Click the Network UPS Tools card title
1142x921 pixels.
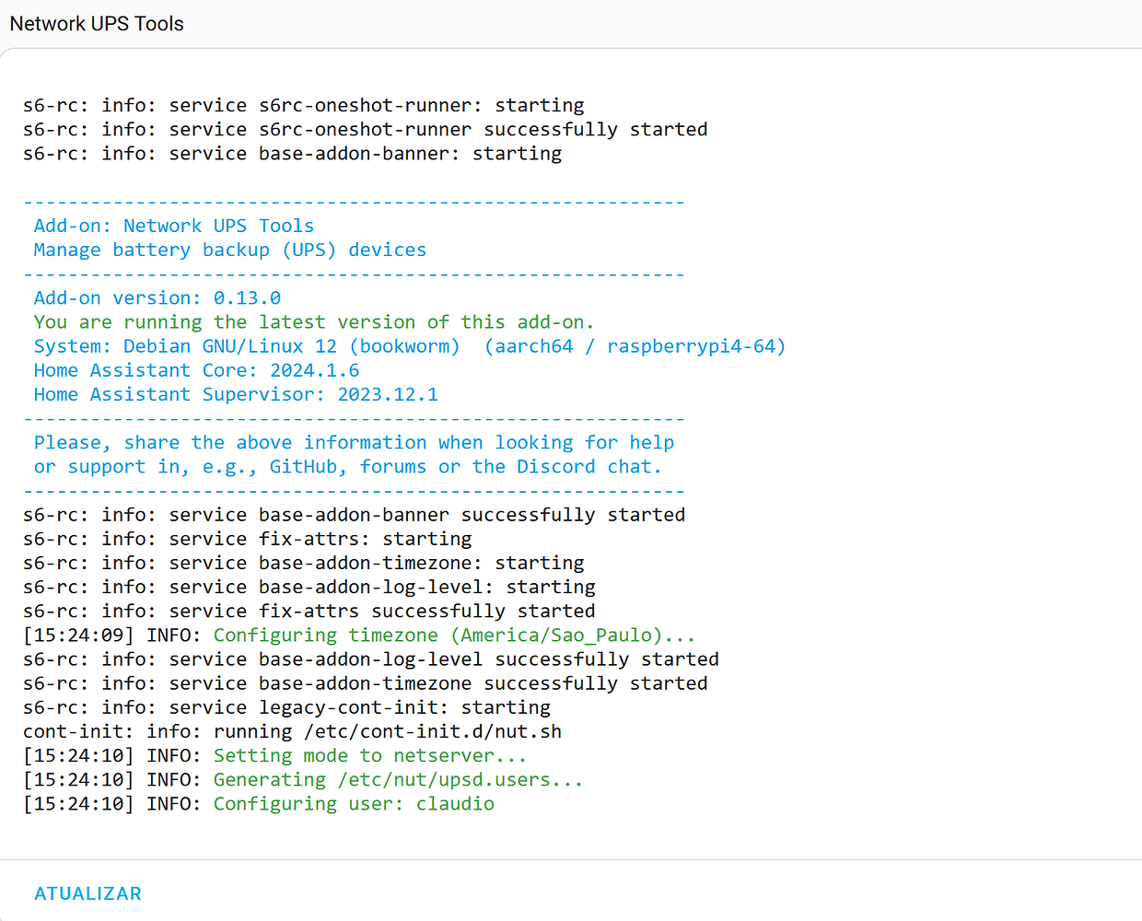[x=97, y=24]
